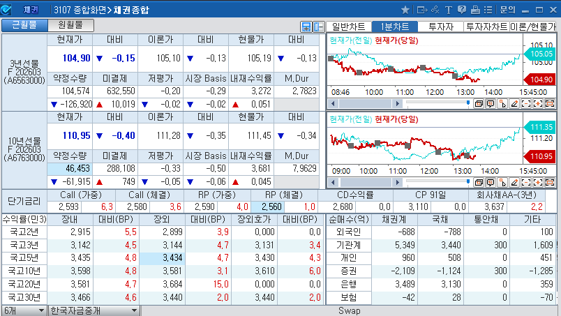Open the 한국자금중개 source dropdown
The height and width of the screenshot is (316, 561).
93,310
